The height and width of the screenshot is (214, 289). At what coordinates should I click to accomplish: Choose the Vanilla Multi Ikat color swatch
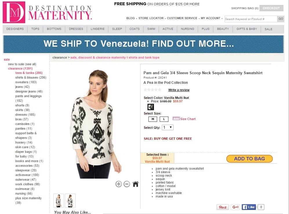click(151, 107)
